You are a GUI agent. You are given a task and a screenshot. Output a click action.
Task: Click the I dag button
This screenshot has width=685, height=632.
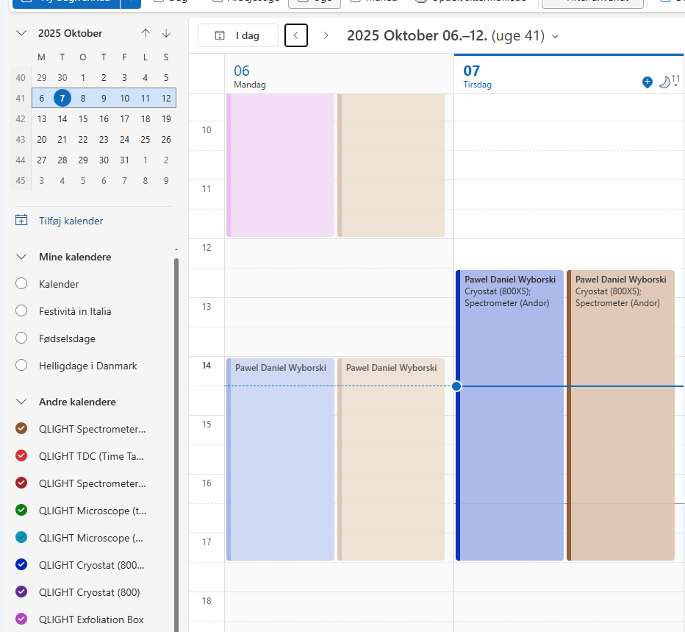pyautogui.click(x=238, y=35)
